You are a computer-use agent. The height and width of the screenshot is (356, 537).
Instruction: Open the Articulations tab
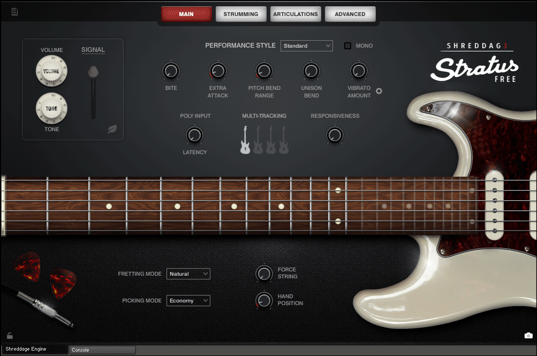(296, 14)
